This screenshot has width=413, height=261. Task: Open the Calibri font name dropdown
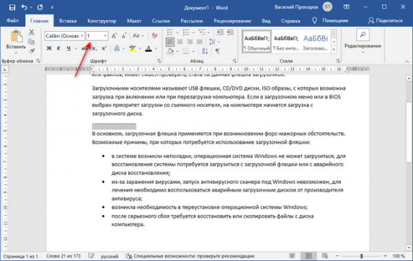pos(82,36)
